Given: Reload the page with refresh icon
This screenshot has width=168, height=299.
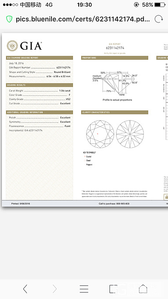Looking at the screenshot, I should tap(159, 19).
